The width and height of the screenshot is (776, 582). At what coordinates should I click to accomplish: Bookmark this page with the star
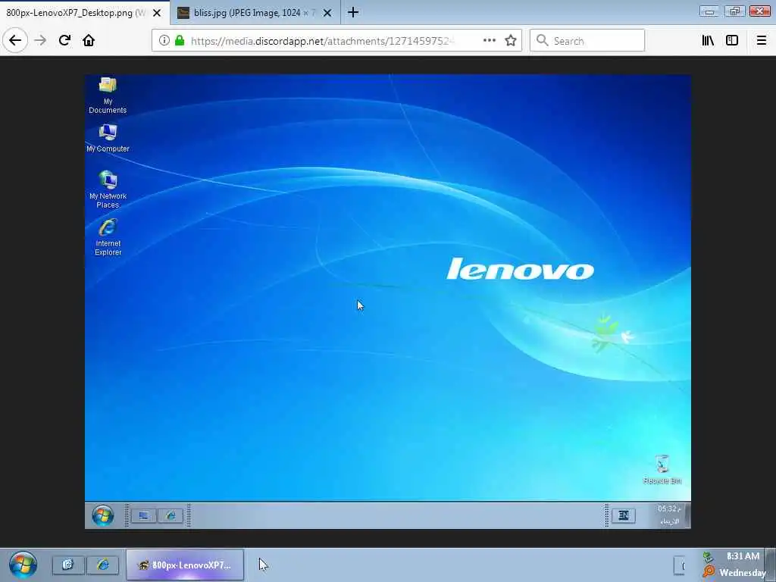[511, 41]
